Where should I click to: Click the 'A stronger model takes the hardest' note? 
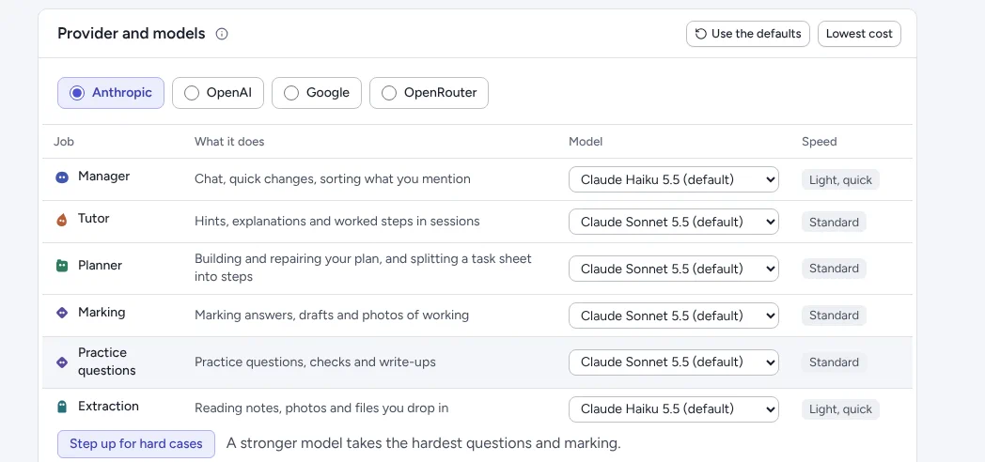coord(423,443)
